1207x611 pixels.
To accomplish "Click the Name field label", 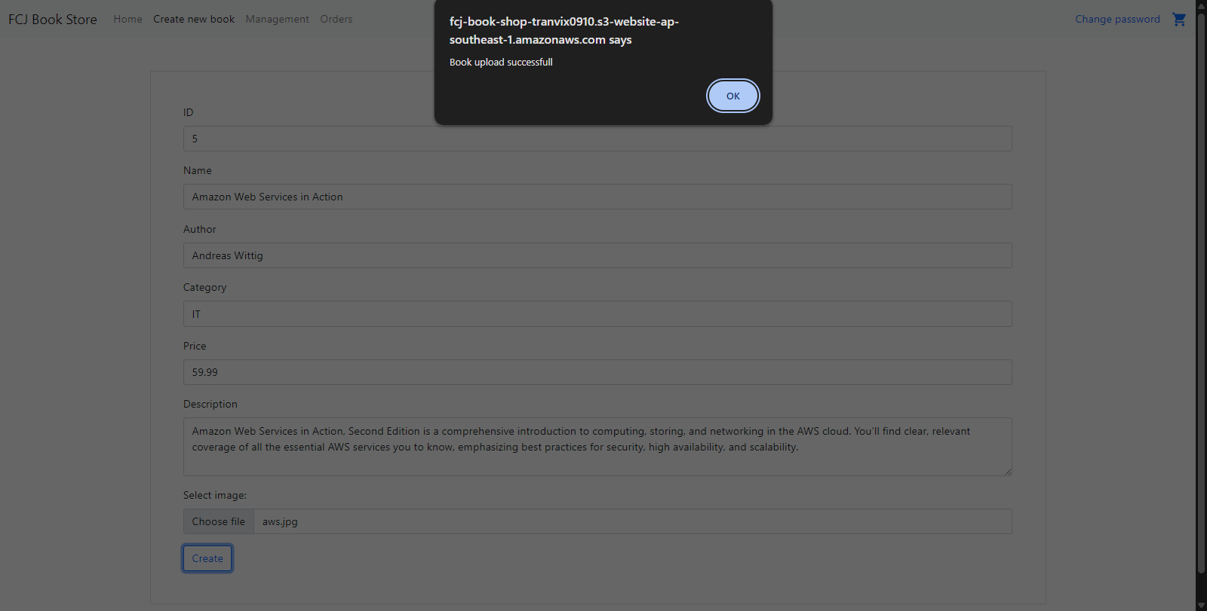I will 198,170.
